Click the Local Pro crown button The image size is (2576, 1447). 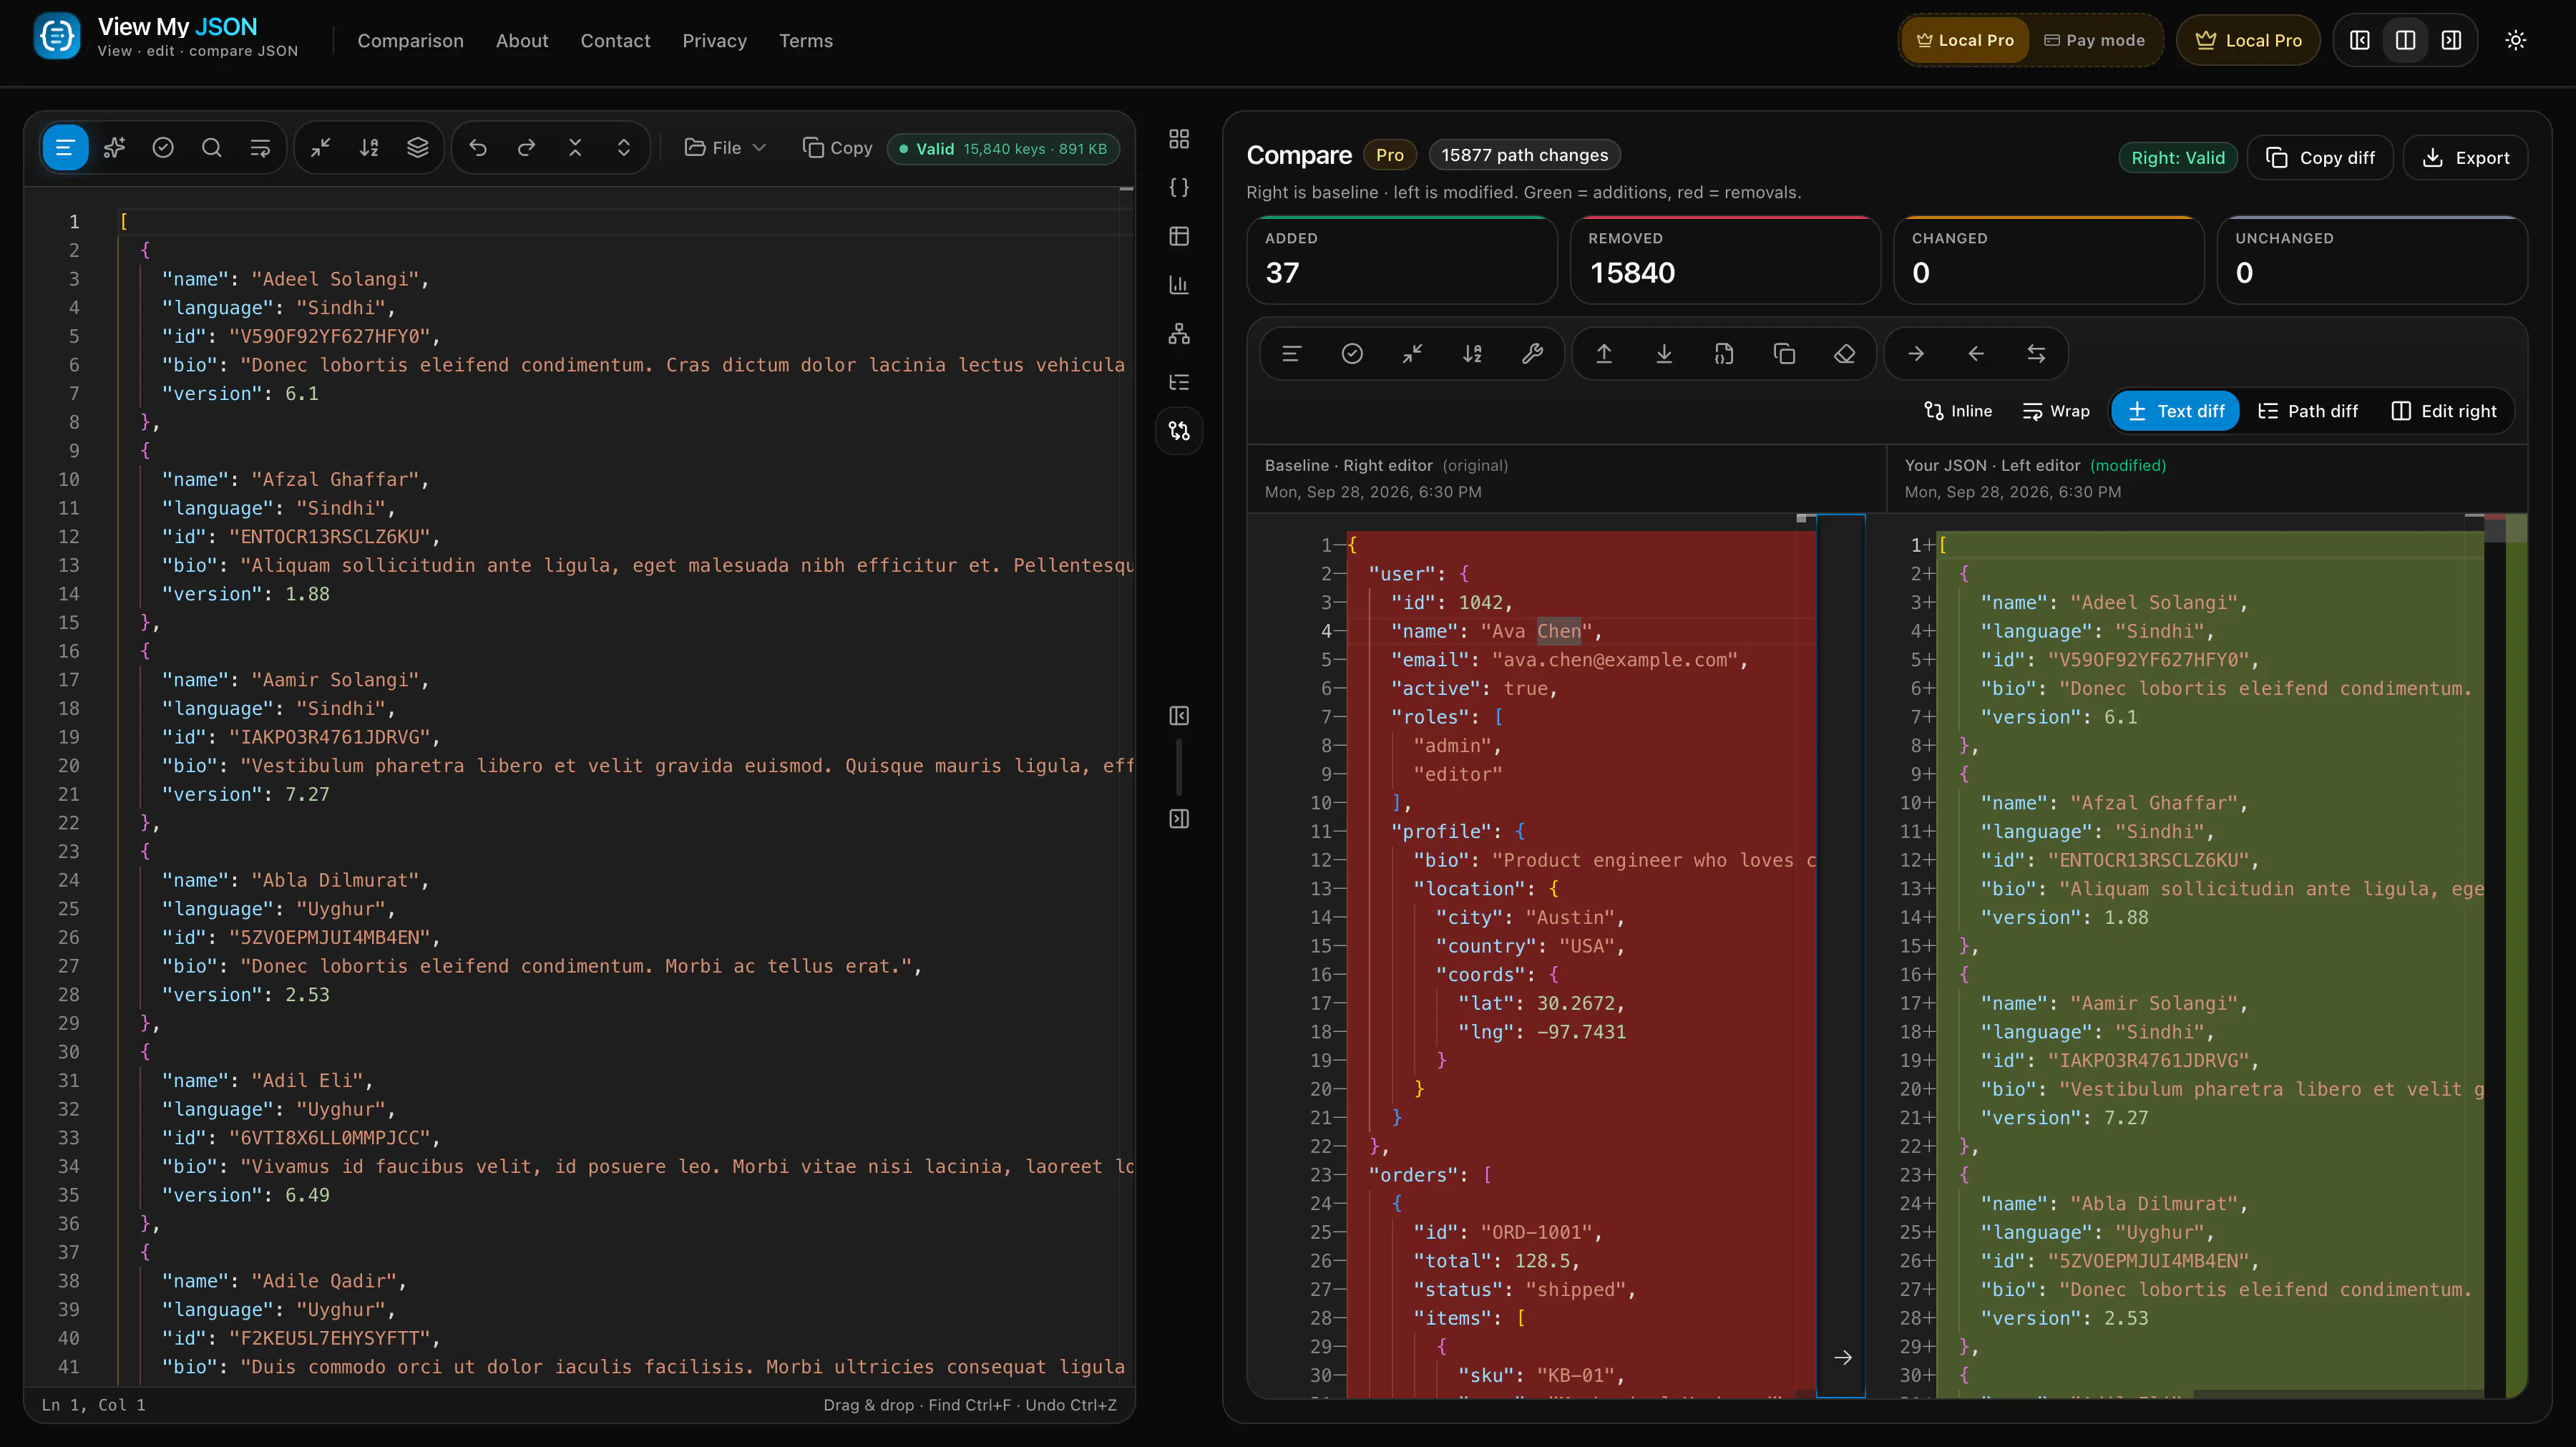2248,40
